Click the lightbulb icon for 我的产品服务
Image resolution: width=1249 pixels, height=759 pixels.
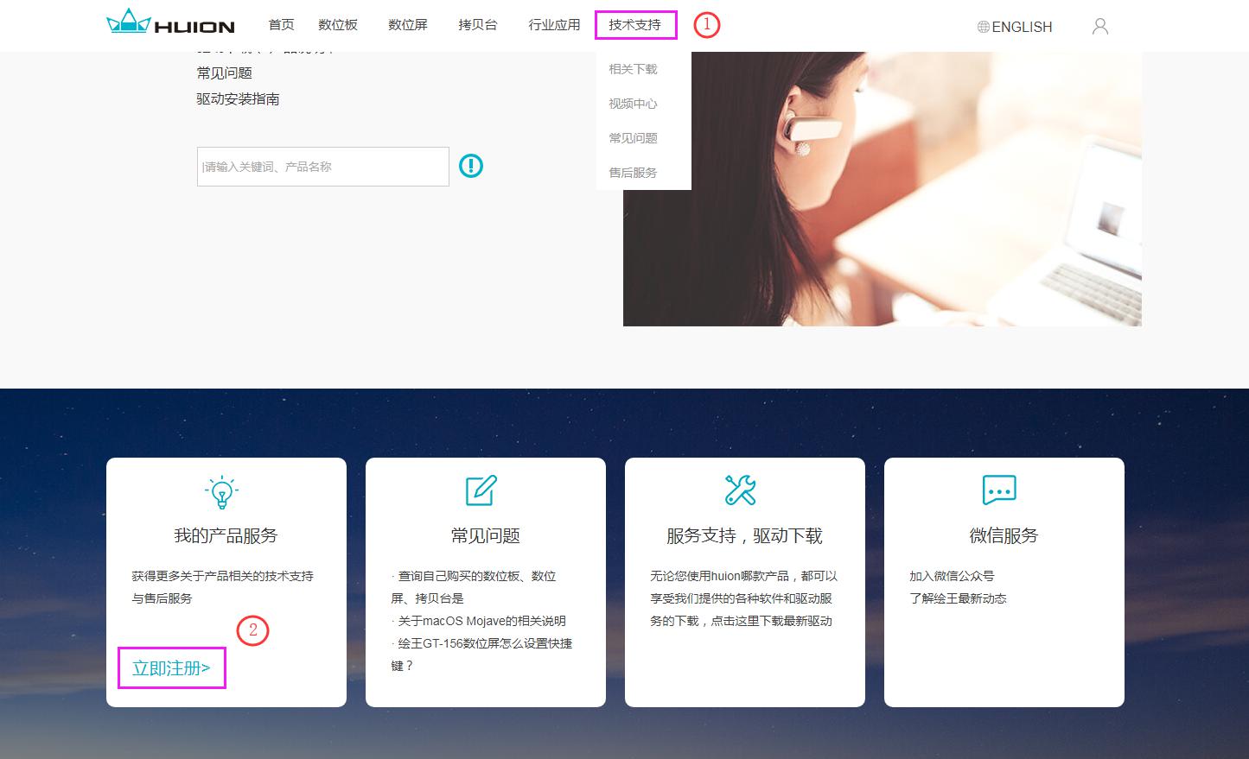click(x=222, y=491)
